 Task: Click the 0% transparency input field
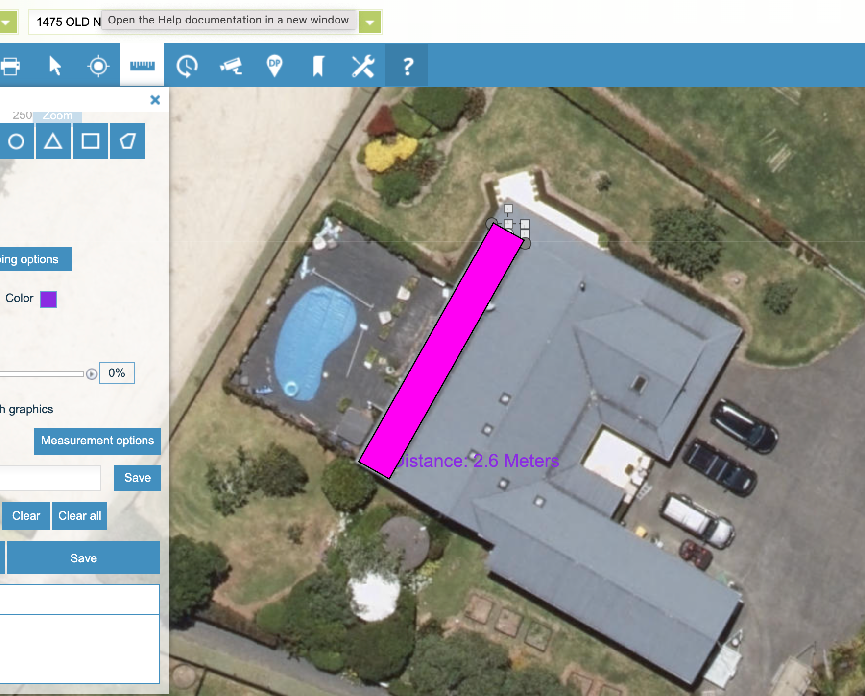tap(117, 373)
